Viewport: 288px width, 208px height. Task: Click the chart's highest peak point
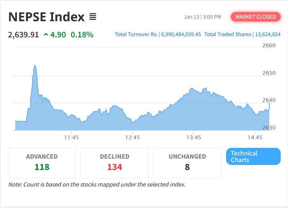[35, 66]
